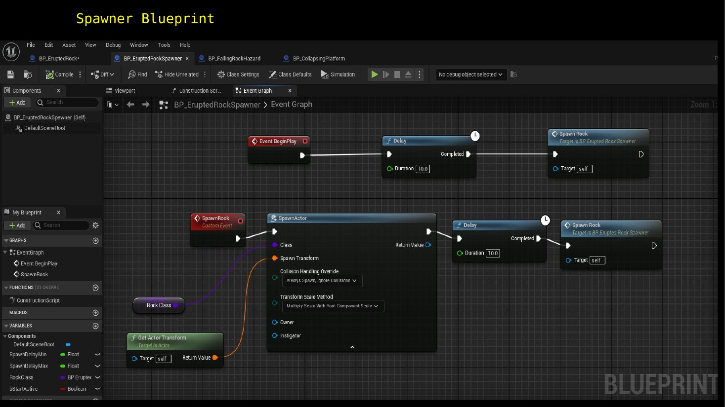
Task: Click the Save floppy disk icon
Action: (x=10, y=74)
